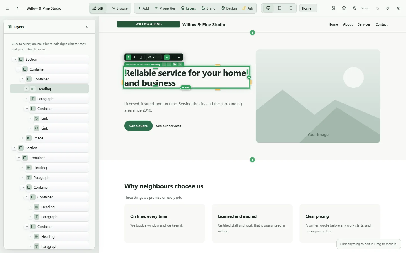Open the Design menu
406x253 pixels.
pyautogui.click(x=229, y=8)
